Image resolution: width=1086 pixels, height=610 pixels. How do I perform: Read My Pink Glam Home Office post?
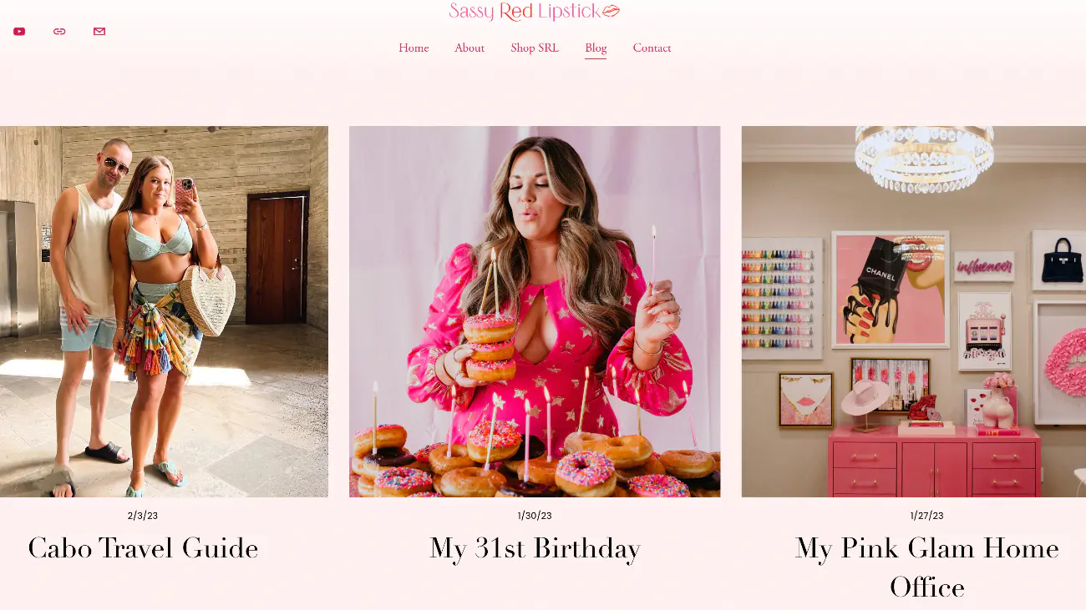926,567
